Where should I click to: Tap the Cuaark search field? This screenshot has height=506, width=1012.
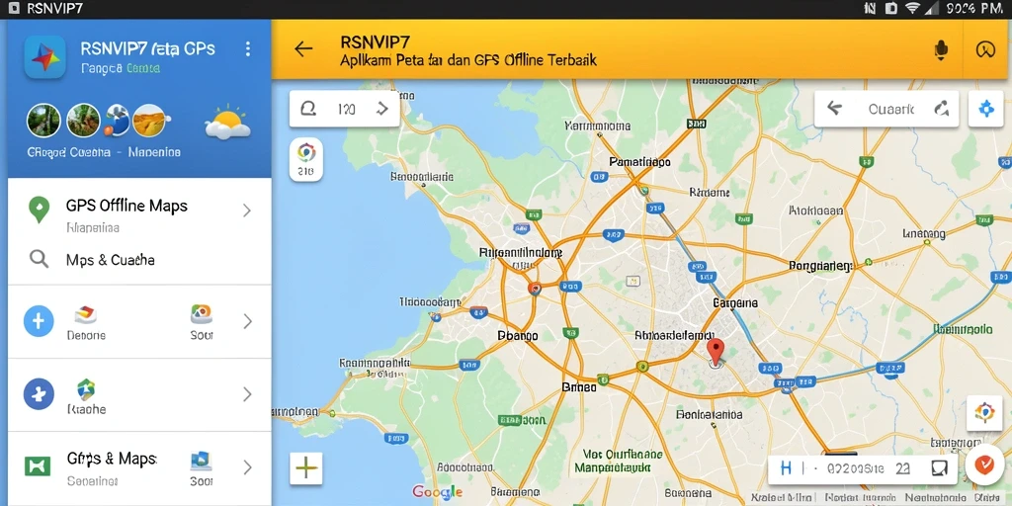point(890,109)
